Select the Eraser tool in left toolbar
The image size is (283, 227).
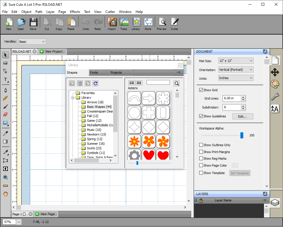pyautogui.click(x=5, y=114)
